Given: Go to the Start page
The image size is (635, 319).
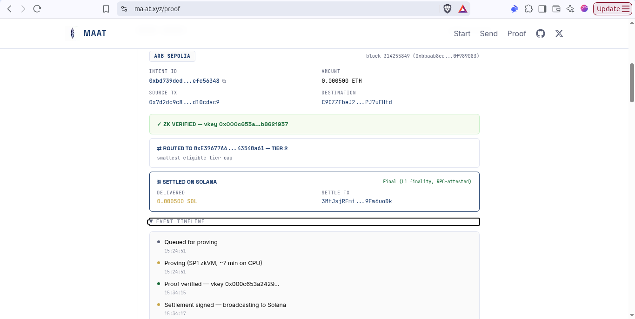Looking at the screenshot, I should [462, 33].
